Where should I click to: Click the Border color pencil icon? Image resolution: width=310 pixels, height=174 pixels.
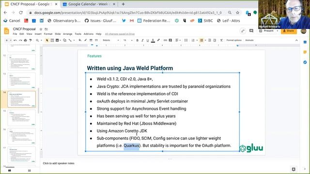[x=85, y=40]
